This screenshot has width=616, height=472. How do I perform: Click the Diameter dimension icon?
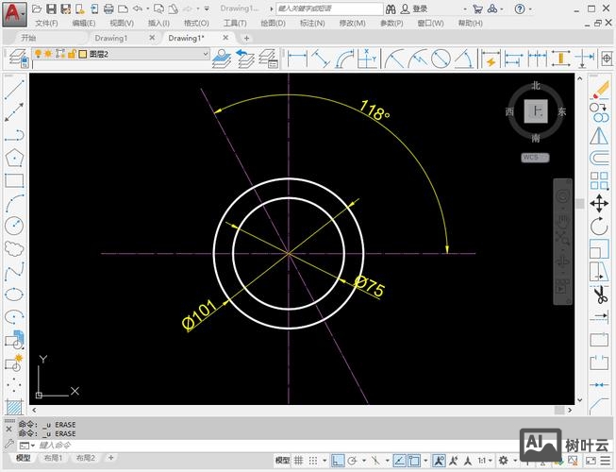pyautogui.click(x=441, y=59)
